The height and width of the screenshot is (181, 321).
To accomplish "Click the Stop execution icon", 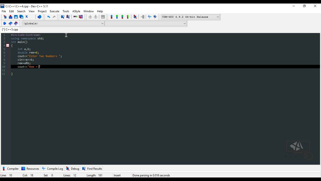I will [143, 17].
